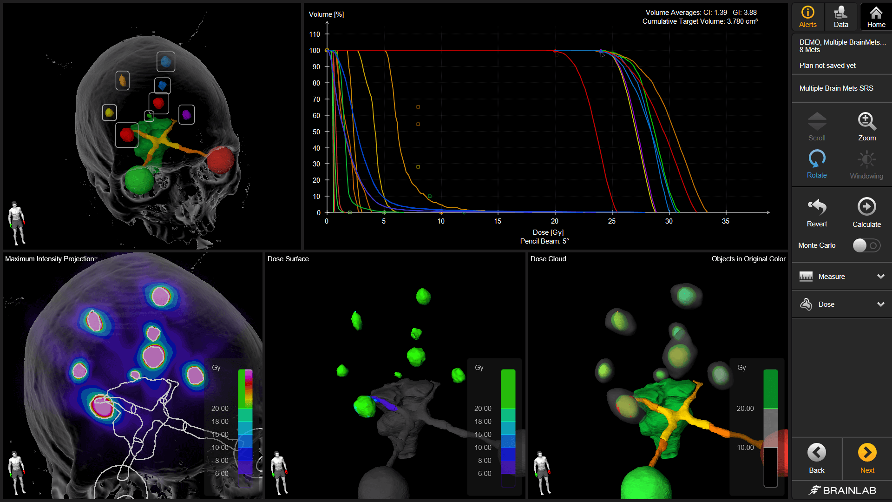Enable the Monte Carlo toggle

[866, 245]
